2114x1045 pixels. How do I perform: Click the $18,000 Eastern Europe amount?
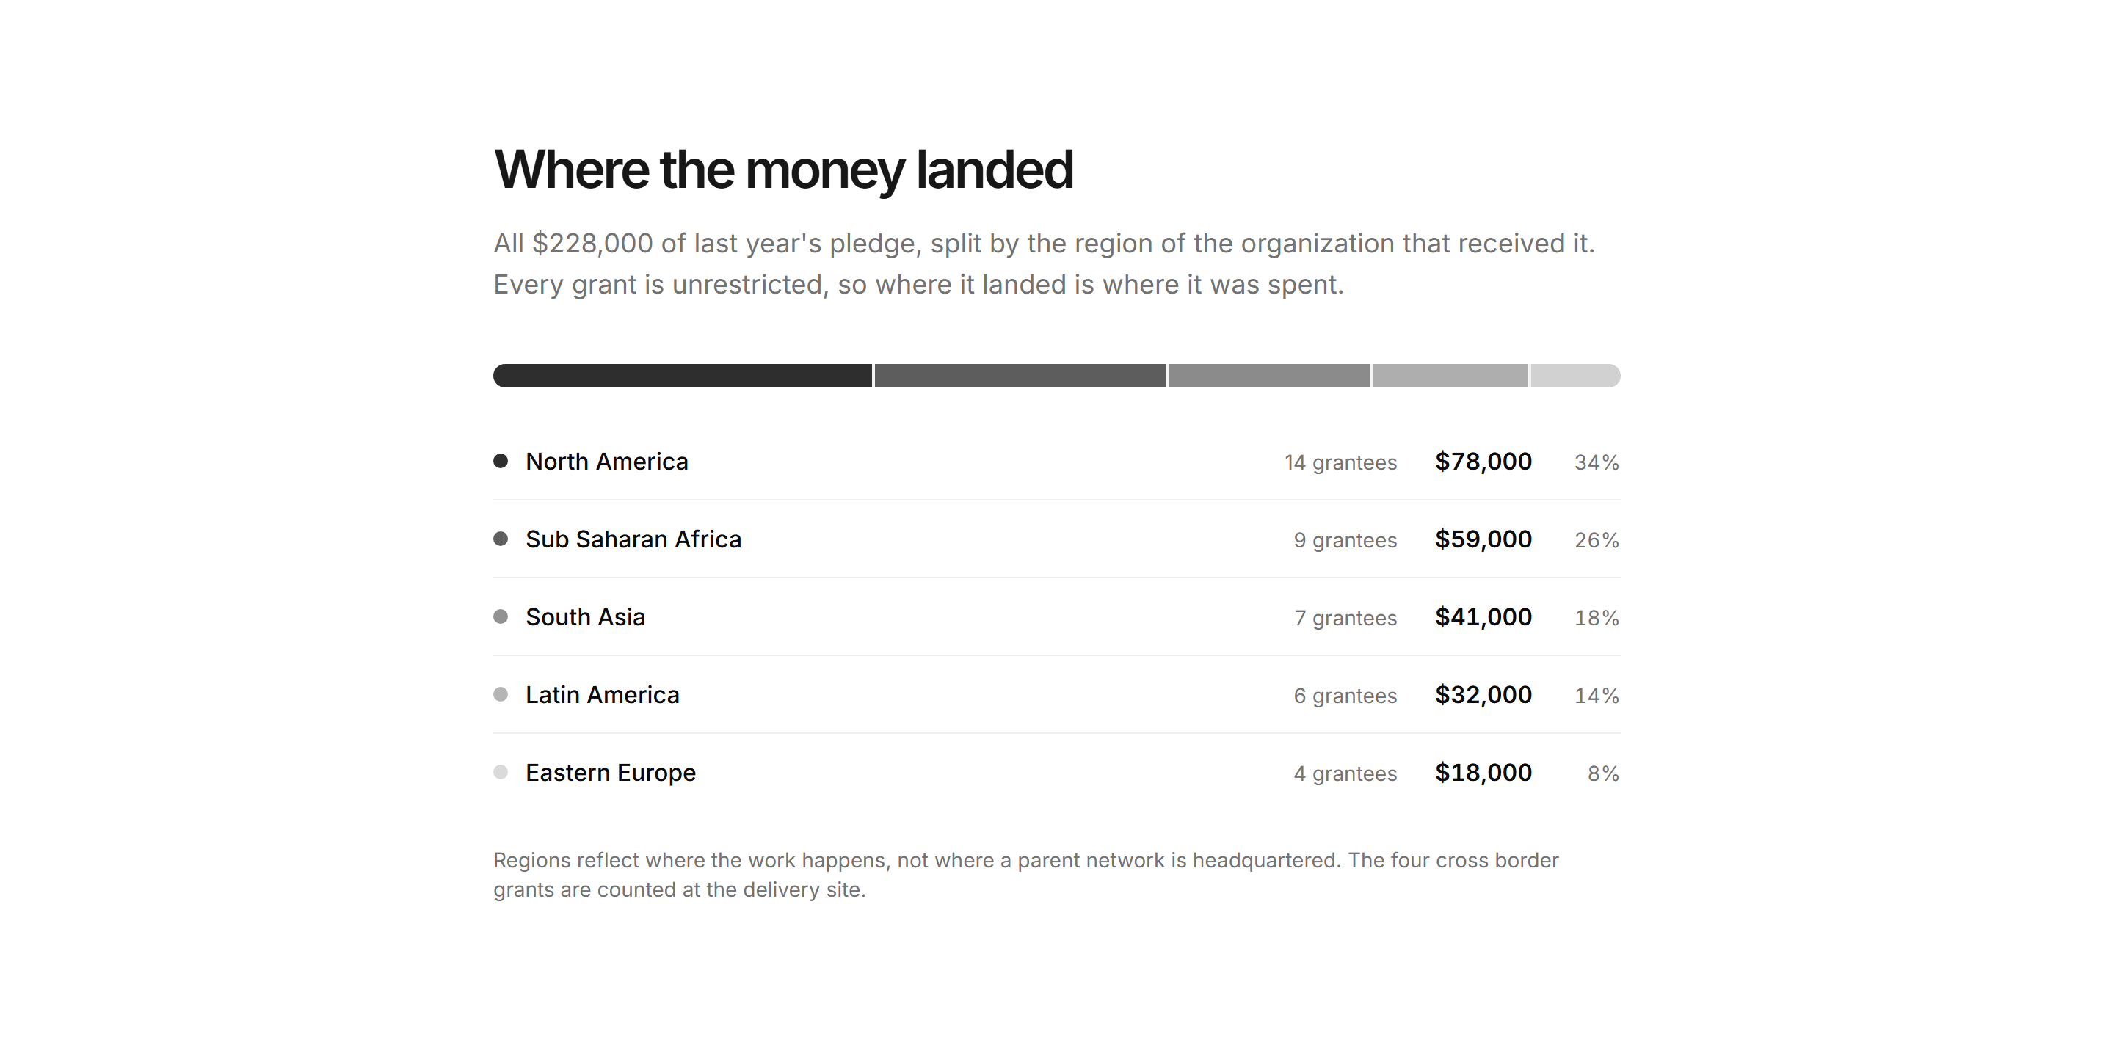pyautogui.click(x=1483, y=773)
